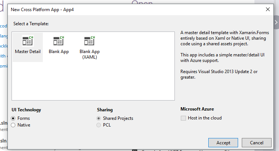Cancel the New Cross Platform App dialog
Viewport: 279px width, 151px height.
(x=257, y=143)
